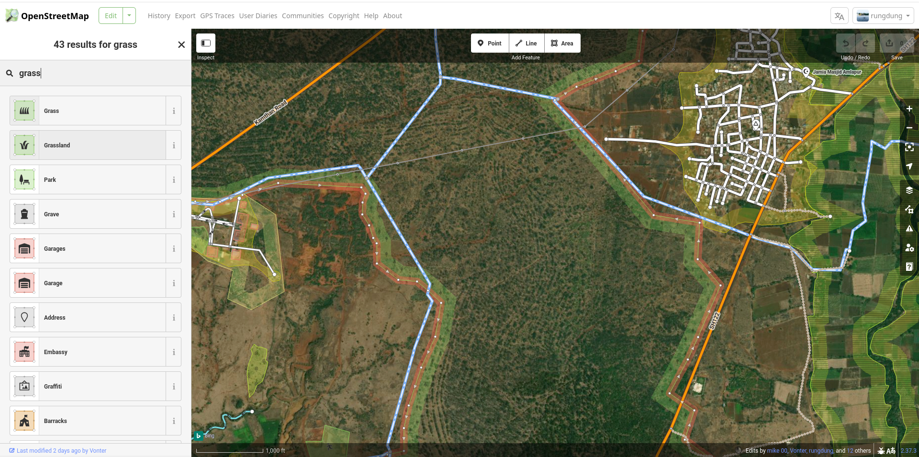Open the Last modified by Vonter link
The width and height of the screenshot is (919, 457).
click(x=61, y=451)
